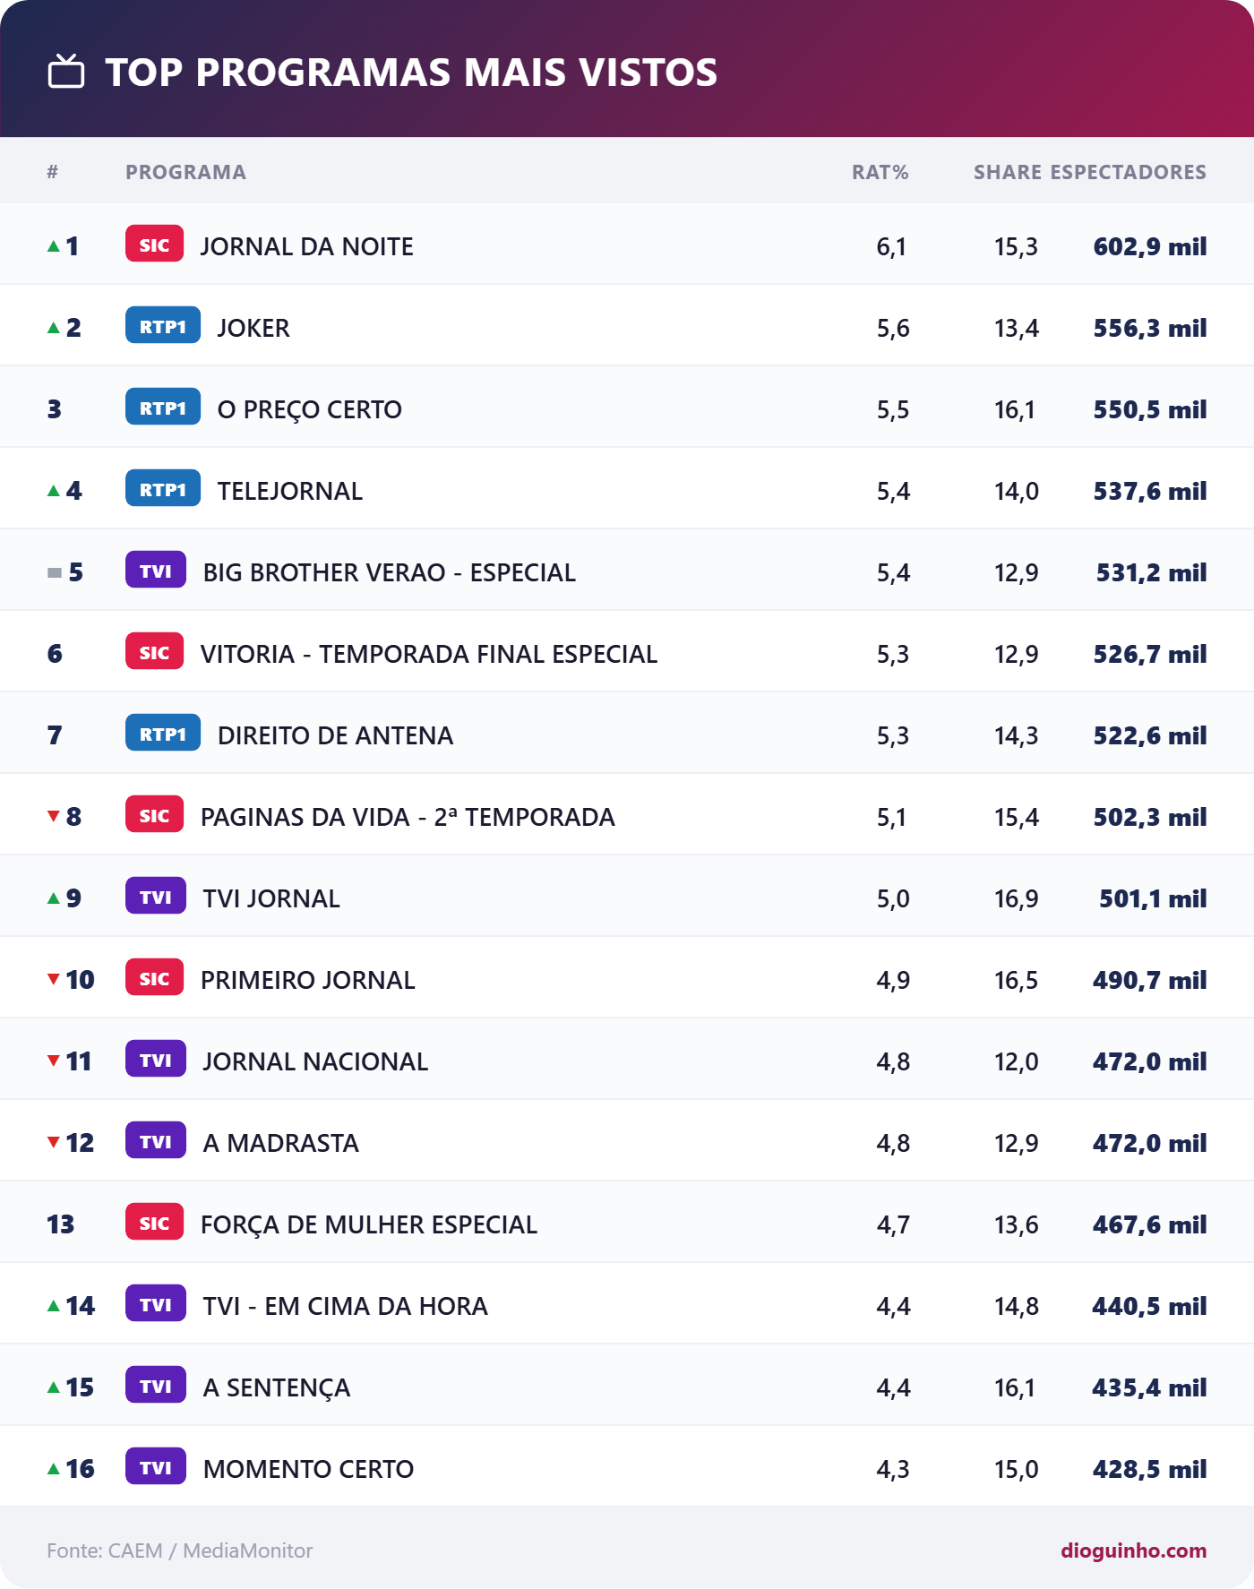Click the green up arrow at rank 1
This screenshot has height=1589, width=1254.
[x=54, y=245]
